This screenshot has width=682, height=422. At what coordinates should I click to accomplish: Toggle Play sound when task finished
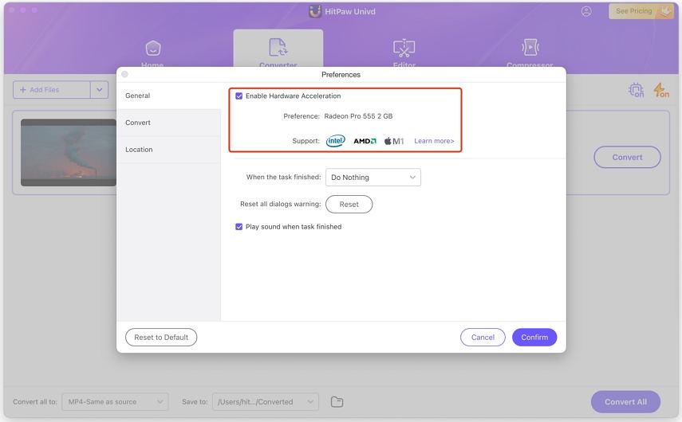tap(239, 227)
